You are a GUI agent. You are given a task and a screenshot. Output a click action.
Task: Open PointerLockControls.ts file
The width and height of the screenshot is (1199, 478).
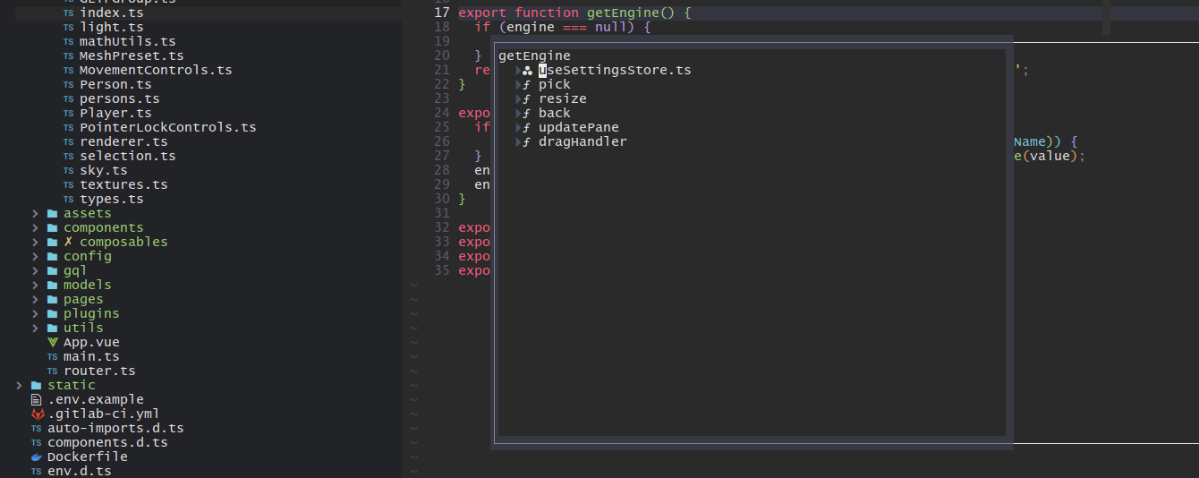(168, 128)
